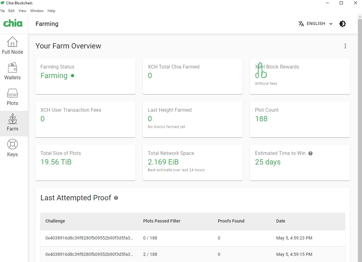362x262 pixels.
Task: Click 'Best estimate over last 24 hours' note
Action: (x=176, y=170)
